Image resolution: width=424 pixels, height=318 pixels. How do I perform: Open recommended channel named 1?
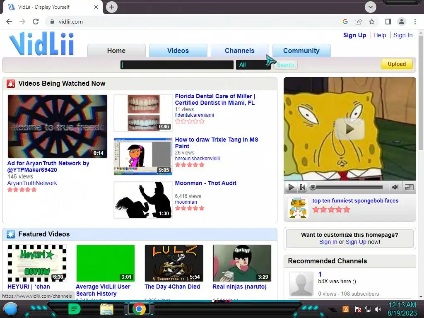click(320, 274)
